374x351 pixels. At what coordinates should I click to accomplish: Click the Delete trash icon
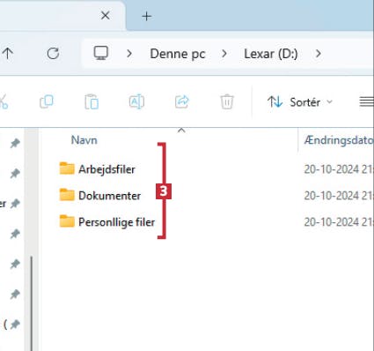[227, 101]
